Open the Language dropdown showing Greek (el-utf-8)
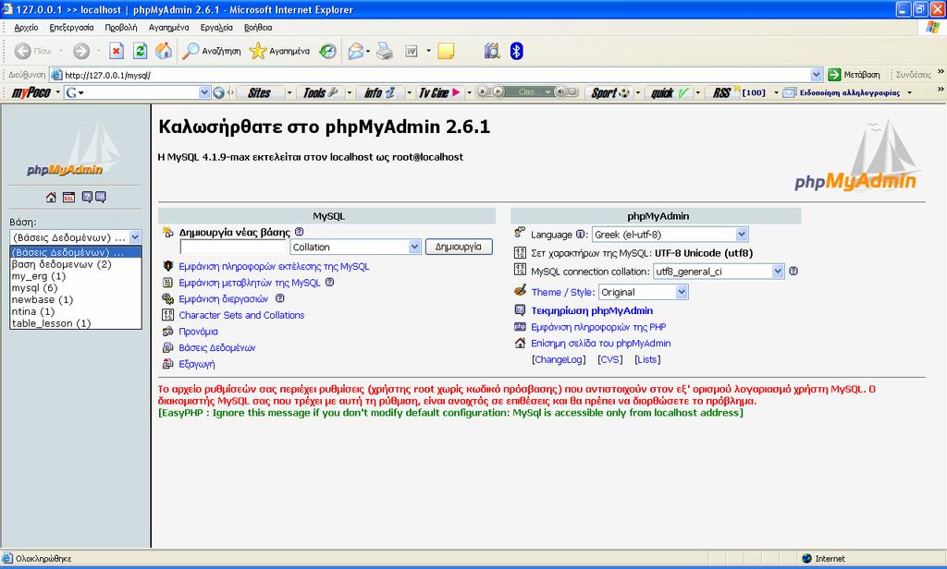This screenshot has height=569, width=947. [670, 234]
